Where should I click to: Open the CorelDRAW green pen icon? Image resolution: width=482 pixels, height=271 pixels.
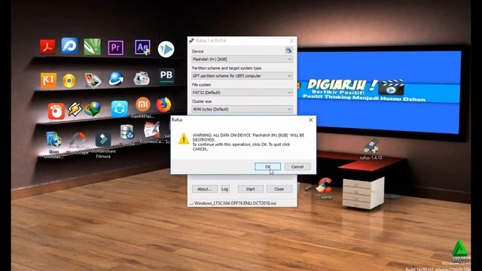(x=92, y=47)
